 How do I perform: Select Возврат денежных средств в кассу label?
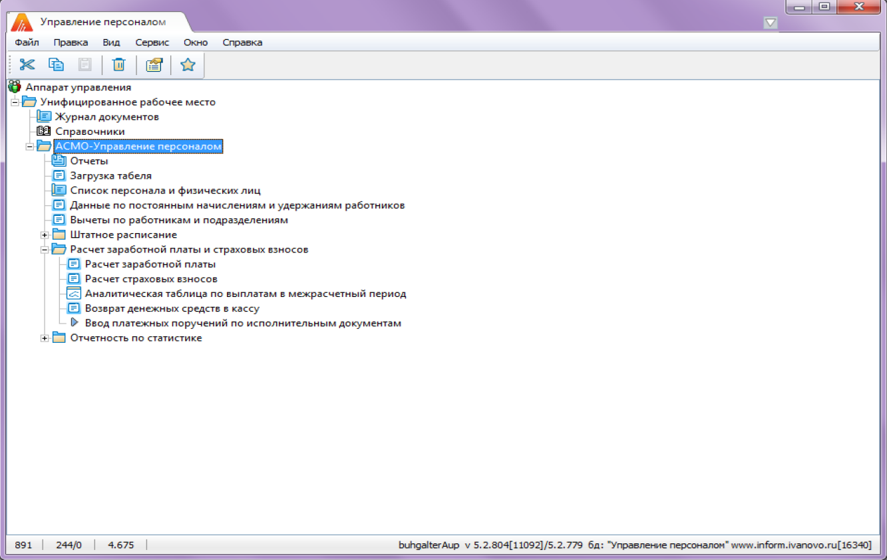point(172,308)
